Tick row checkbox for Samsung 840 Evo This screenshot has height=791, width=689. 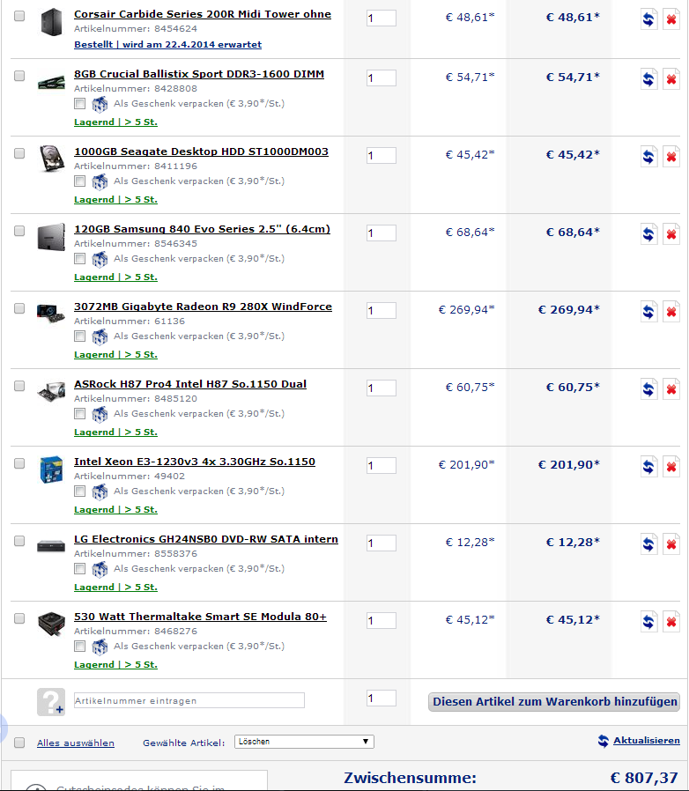pyautogui.click(x=19, y=231)
